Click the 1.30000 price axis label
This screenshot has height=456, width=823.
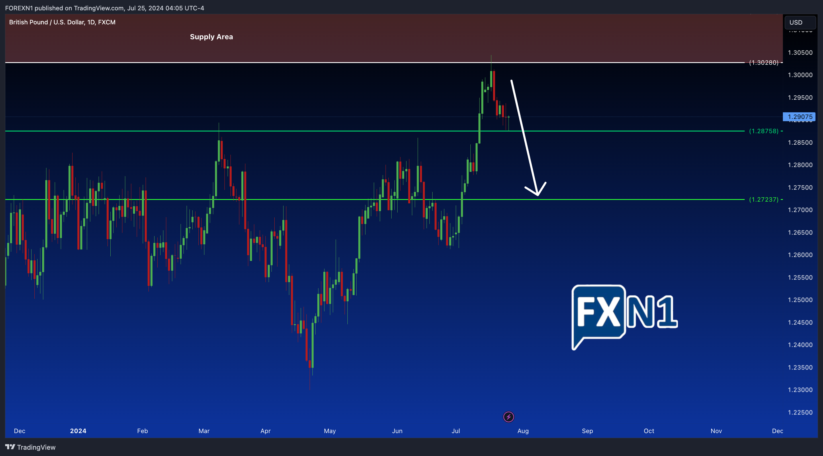tap(800, 75)
